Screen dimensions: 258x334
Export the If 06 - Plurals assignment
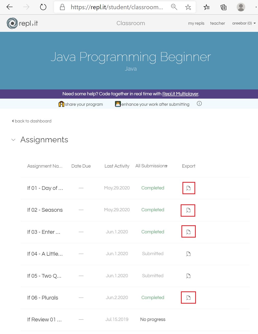coord(188,298)
